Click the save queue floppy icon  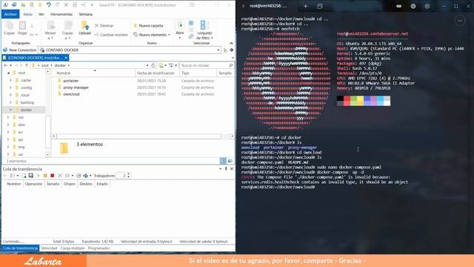(31, 176)
